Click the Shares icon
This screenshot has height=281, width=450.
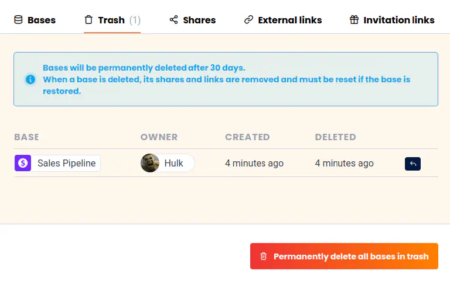pyautogui.click(x=173, y=20)
